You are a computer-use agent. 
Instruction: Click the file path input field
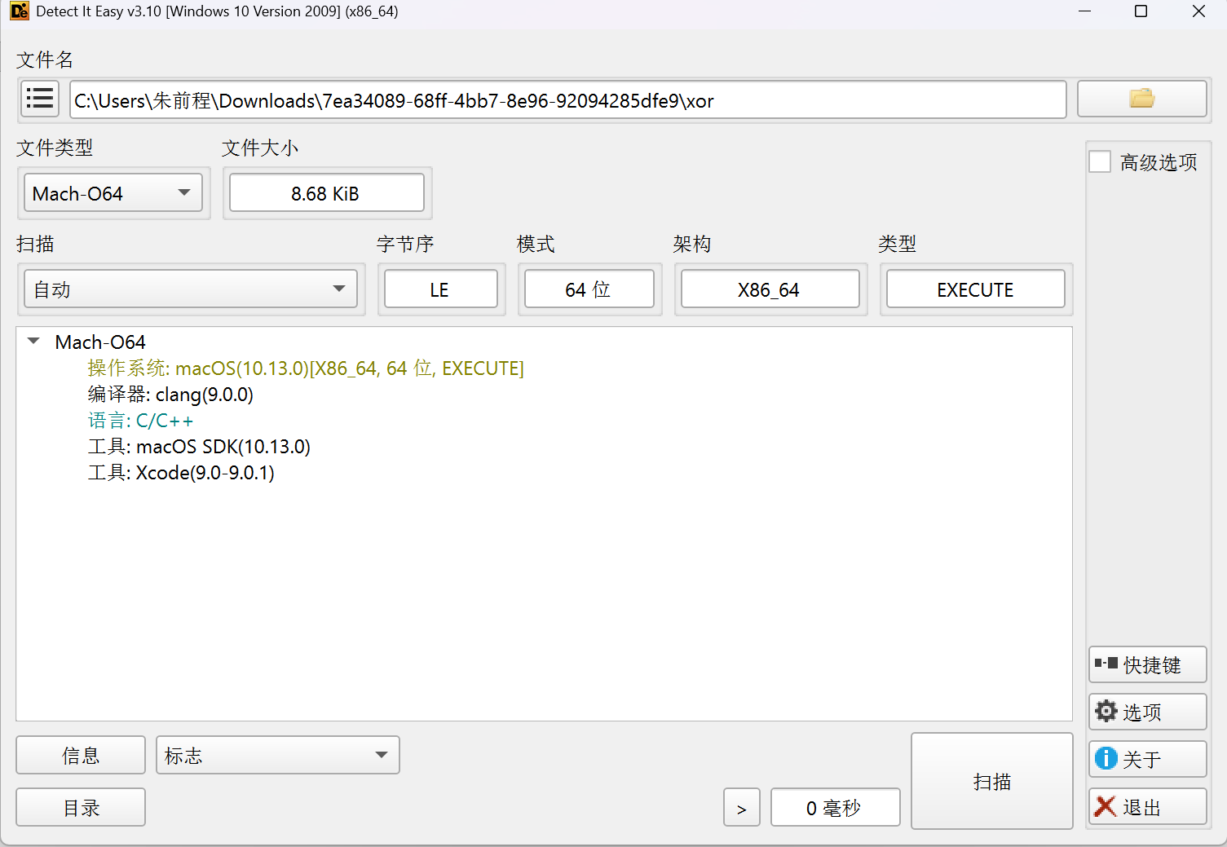click(567, 99)
